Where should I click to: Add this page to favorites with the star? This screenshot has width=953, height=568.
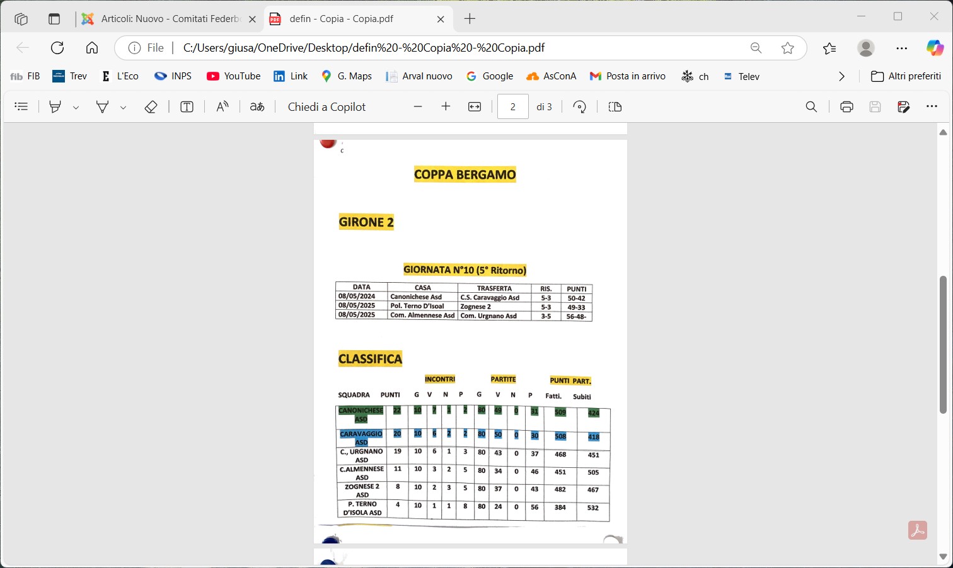point(787,48)
